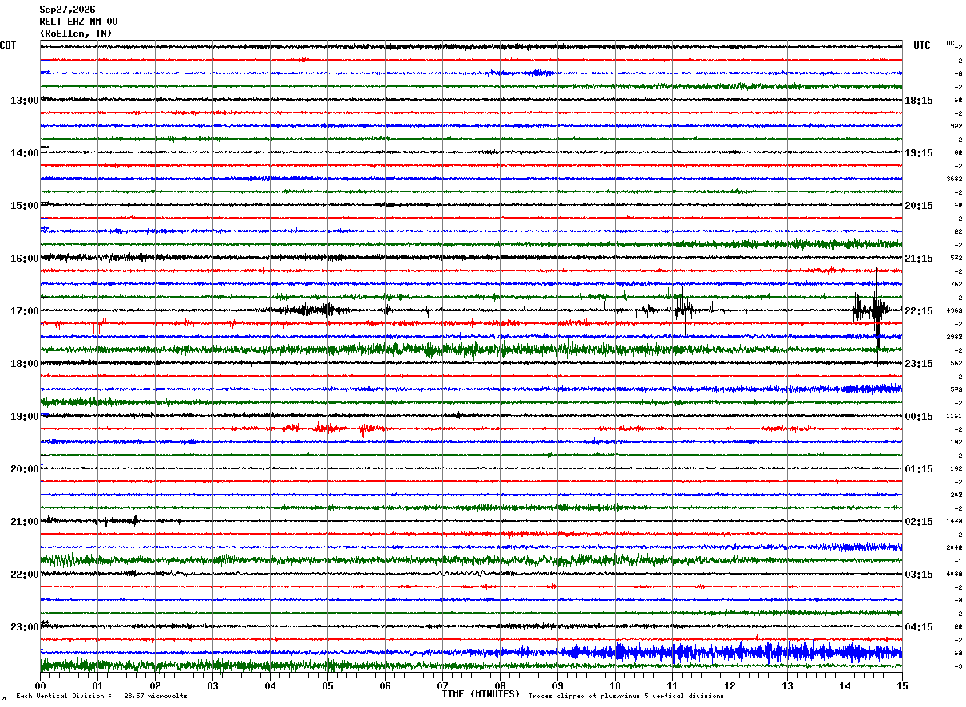Viewport: 966px width, 707px height.
Task: Click the 21:00 CDT time label
Action: pyautogui.click(x=25, y=522)
